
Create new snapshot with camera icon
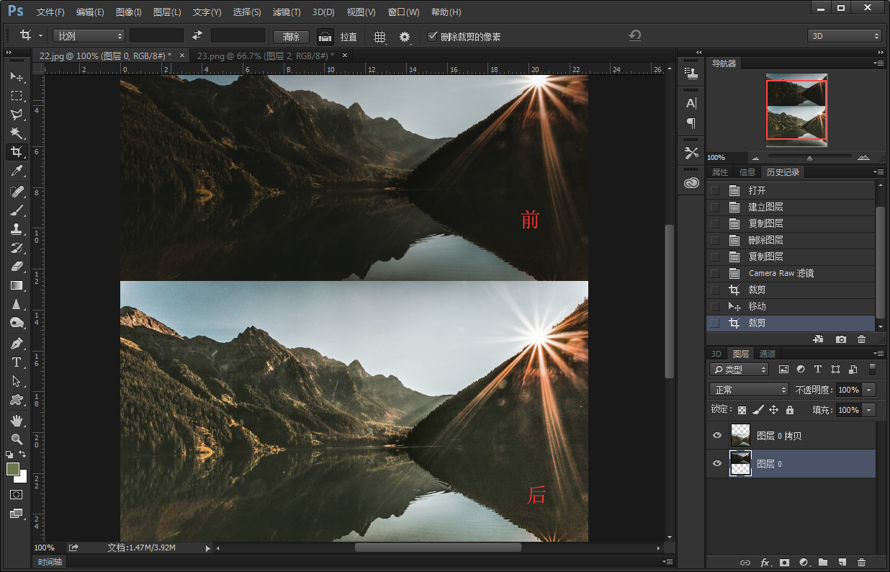coord(840,339)
